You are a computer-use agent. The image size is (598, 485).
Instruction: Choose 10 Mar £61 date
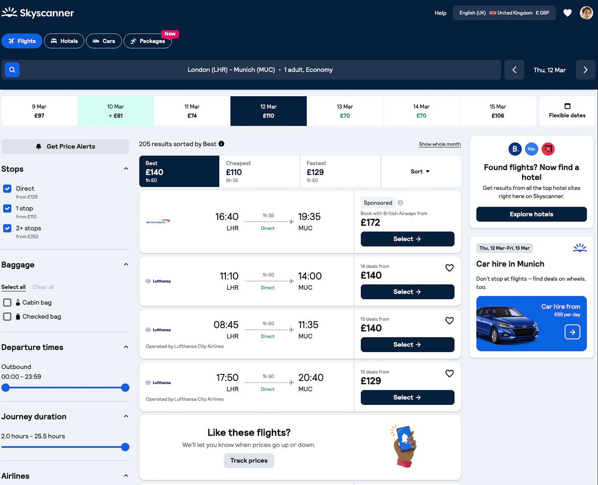coord(115,111)
